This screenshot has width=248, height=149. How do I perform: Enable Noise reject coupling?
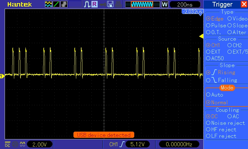pyautogui.click(x=226, y=123)
